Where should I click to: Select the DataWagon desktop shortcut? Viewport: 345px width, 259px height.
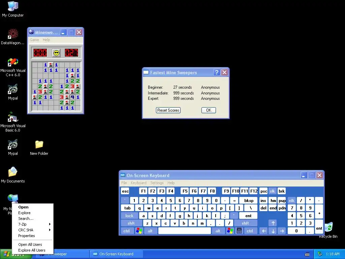coord(13,37)
